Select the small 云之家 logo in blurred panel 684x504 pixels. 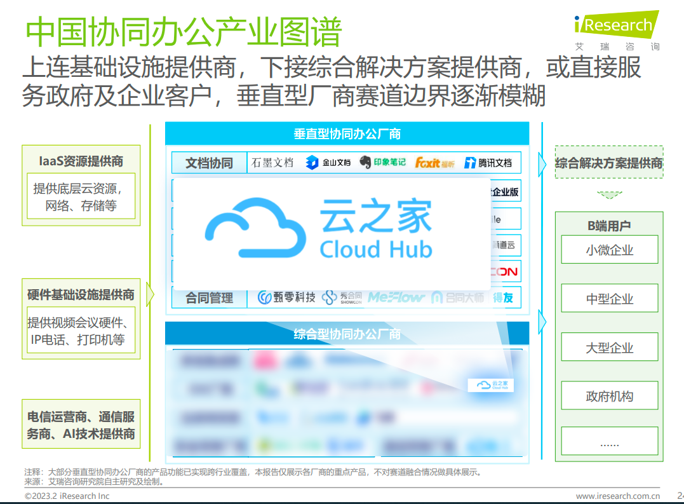[x=491, y=385]
